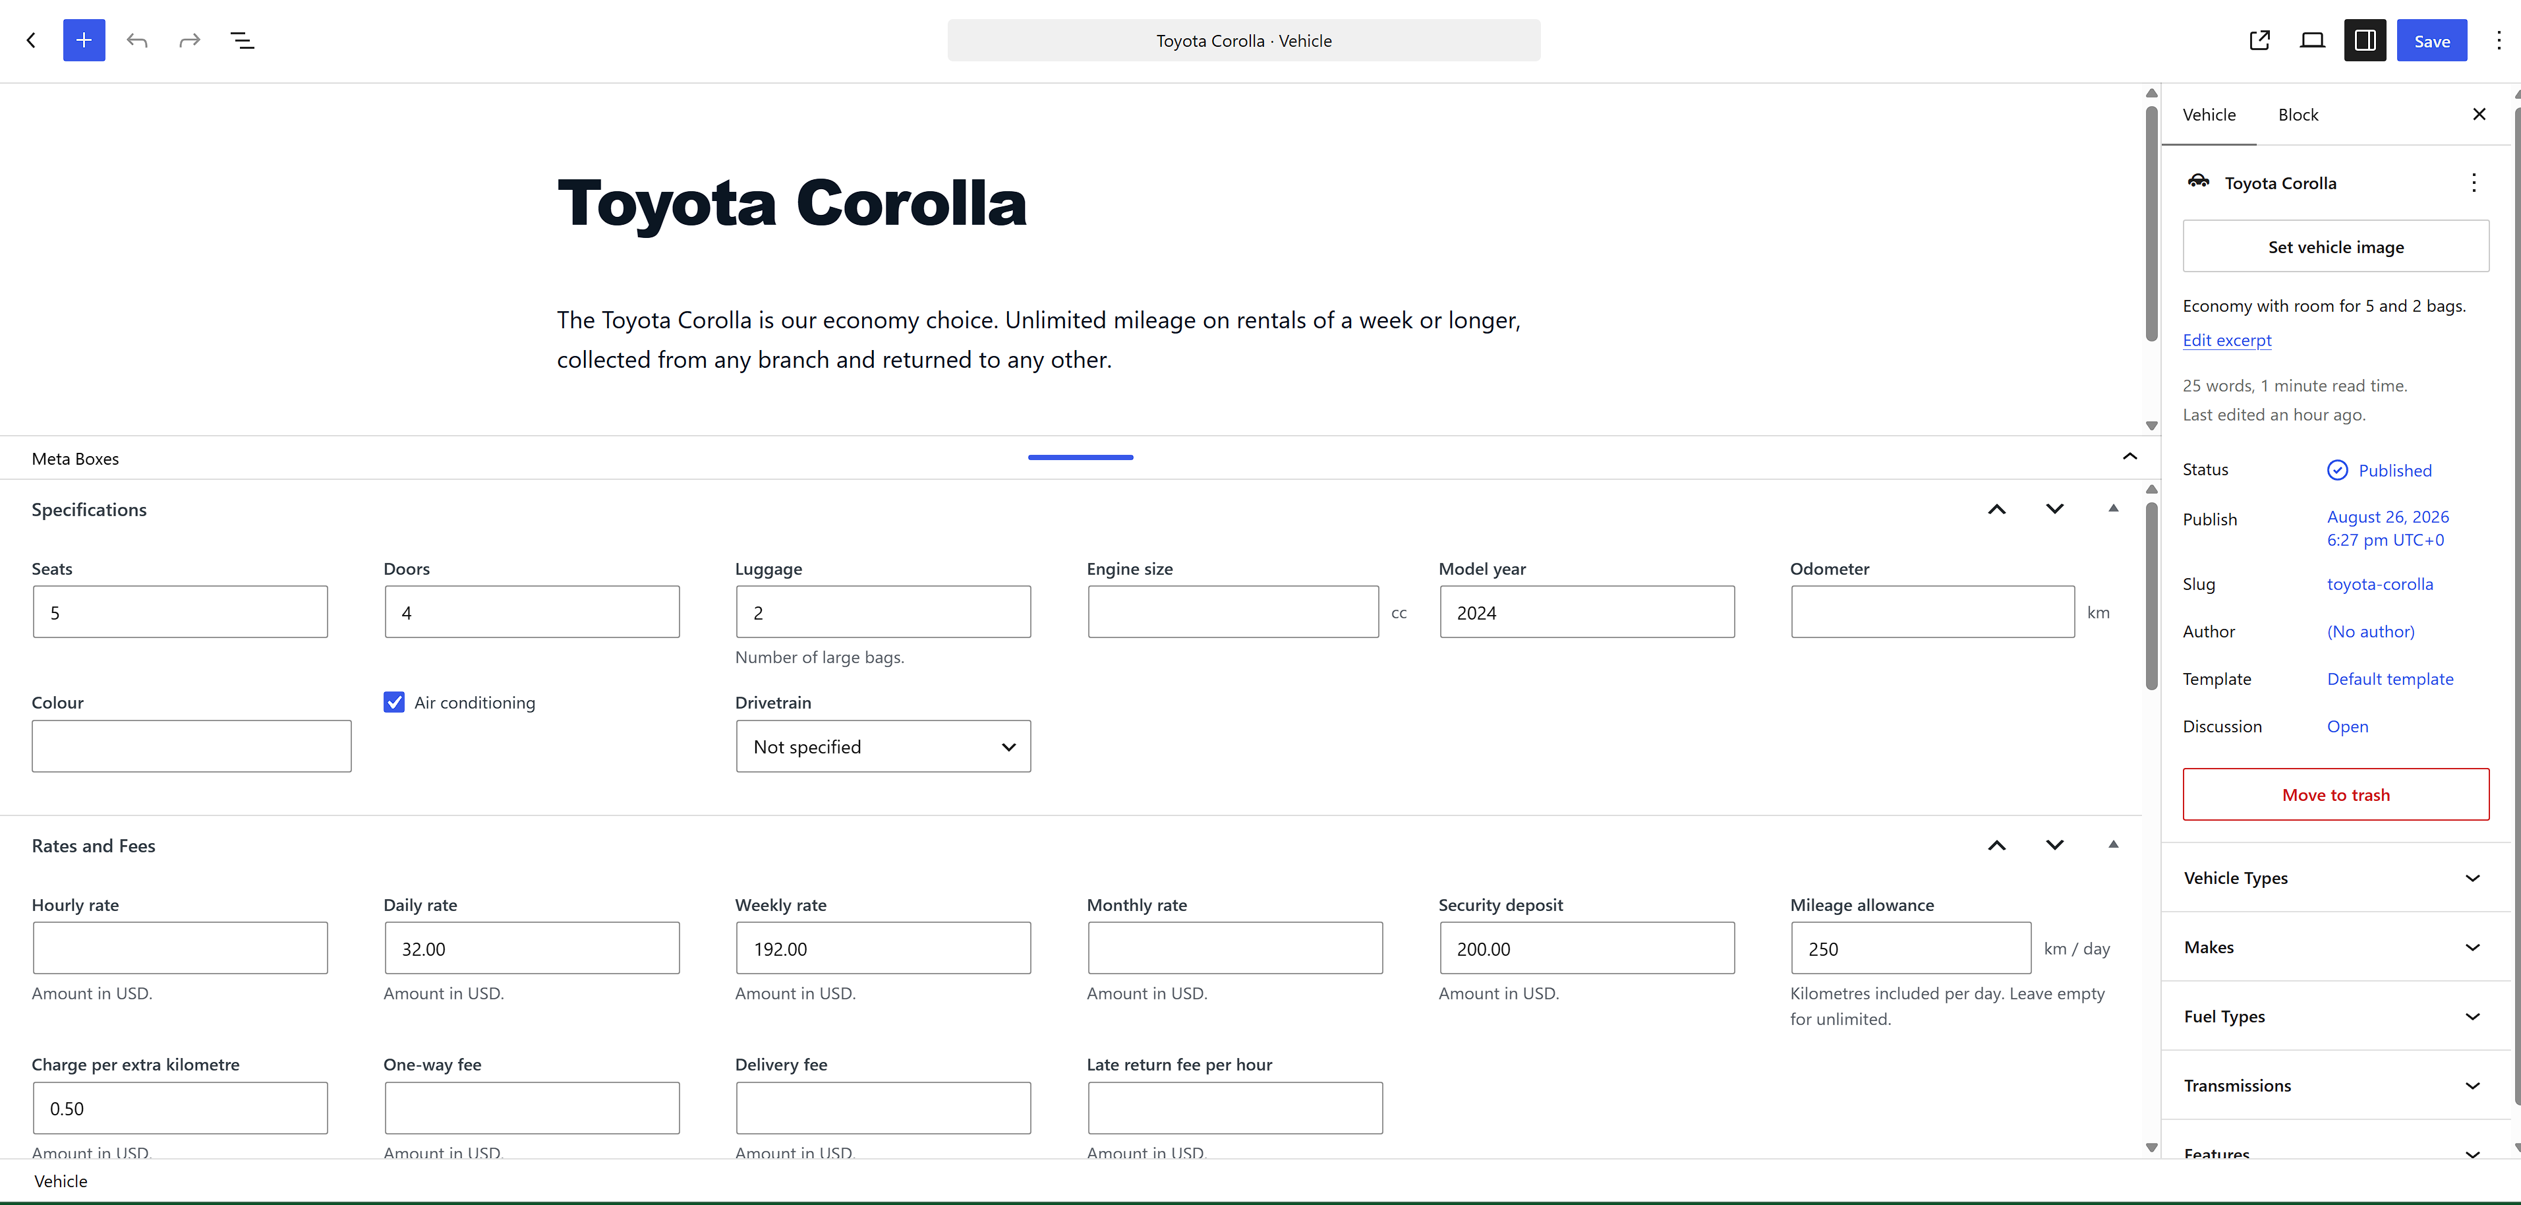Viewport: 2521px width, 1205px height.
Task: Click the undo arrow icon
Action: click(137, 40)
